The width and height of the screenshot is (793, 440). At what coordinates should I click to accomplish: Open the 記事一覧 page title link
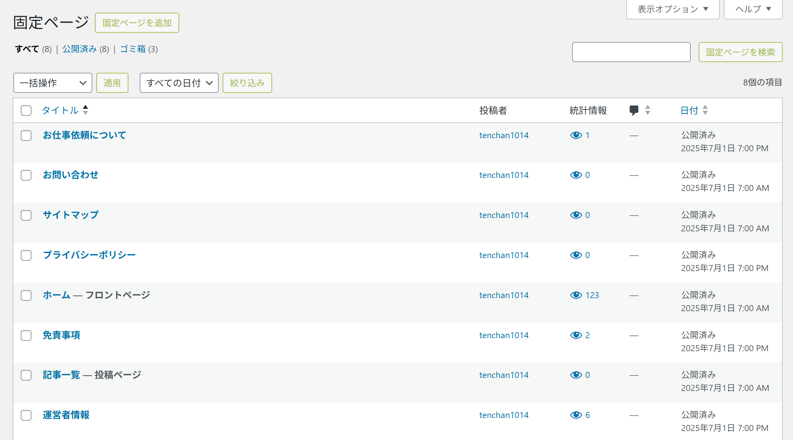point(62,375)
